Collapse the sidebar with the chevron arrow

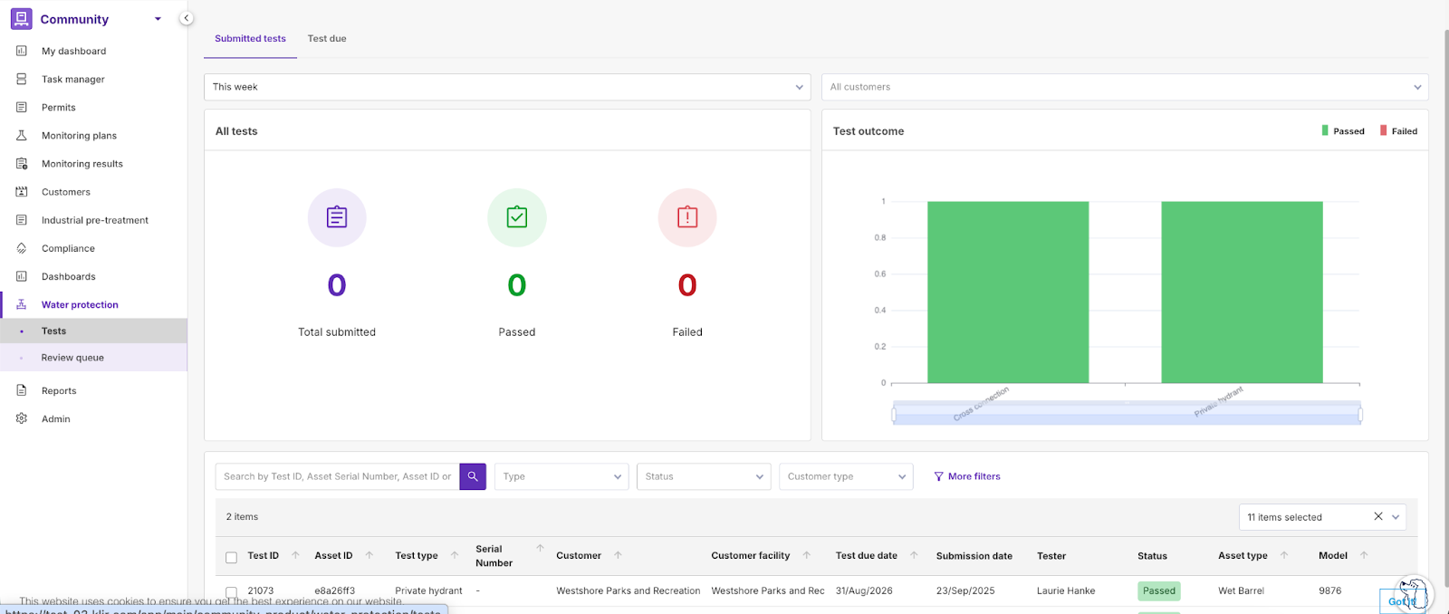point(186,18)
